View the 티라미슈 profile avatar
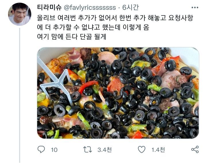This screenshot has height=163, width=207. [20, 14]
